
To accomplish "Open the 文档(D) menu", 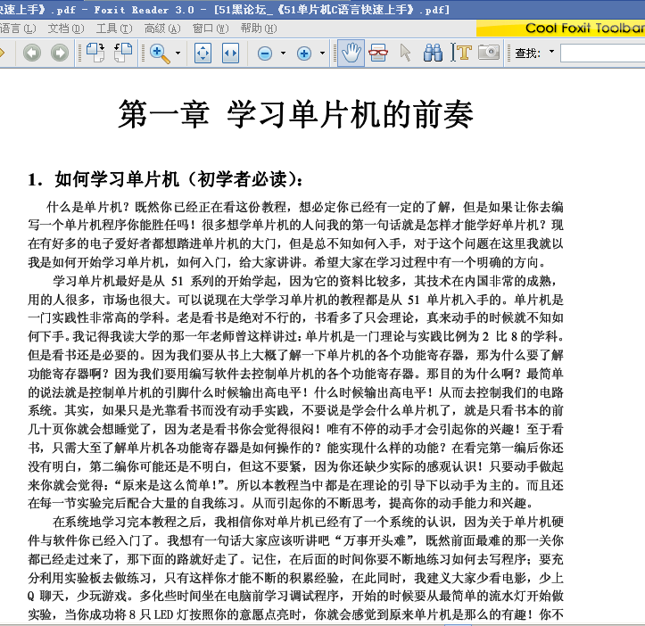I will [x=66, y=29].
